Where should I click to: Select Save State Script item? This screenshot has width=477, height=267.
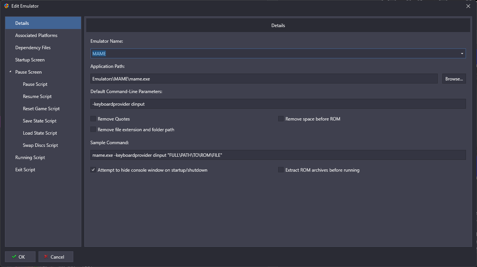click(x=40, y=121)
